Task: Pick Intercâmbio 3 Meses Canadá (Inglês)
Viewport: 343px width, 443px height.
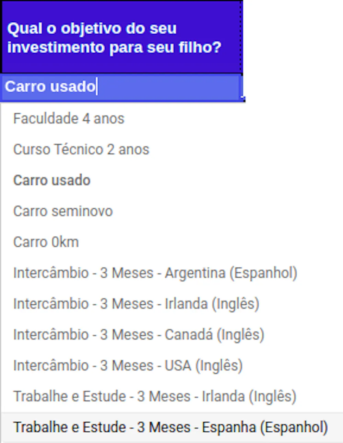Action: click(x=139, y=335)
